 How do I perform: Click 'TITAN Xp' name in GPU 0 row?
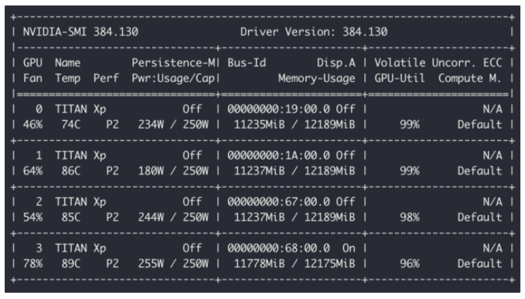pyautogui.click(x=80, y=109)
